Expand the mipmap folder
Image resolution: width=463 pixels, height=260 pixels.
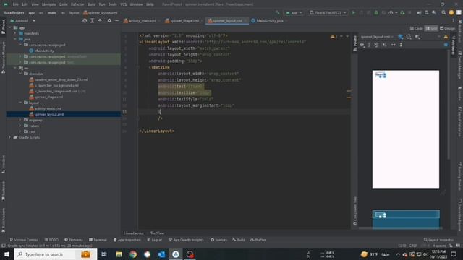[x=20, y=120]
